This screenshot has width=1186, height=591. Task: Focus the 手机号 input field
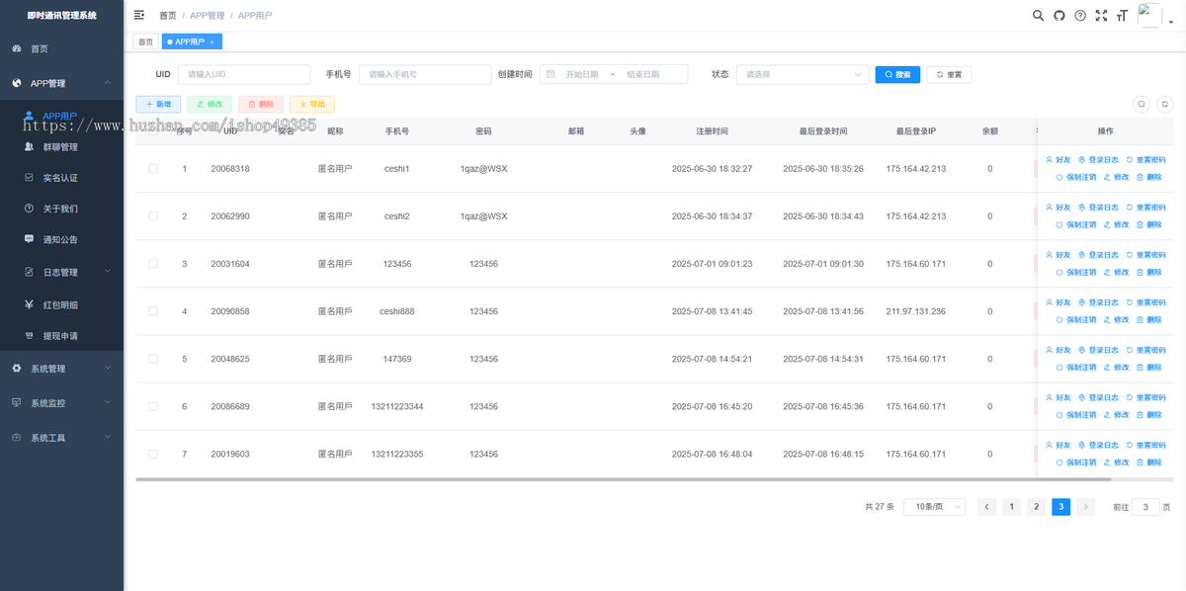[425, 74]
